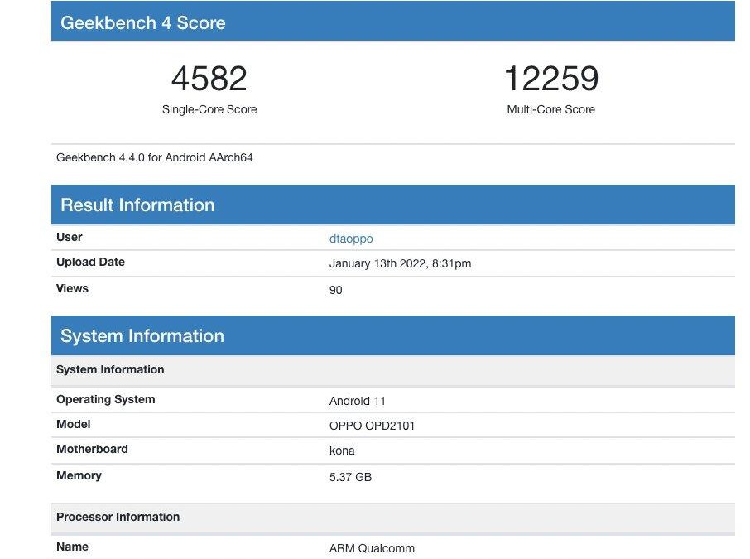Select the Operating System Android 11 row
The width and height of the screenshot is (750, 559).
[x=358, y=401]
